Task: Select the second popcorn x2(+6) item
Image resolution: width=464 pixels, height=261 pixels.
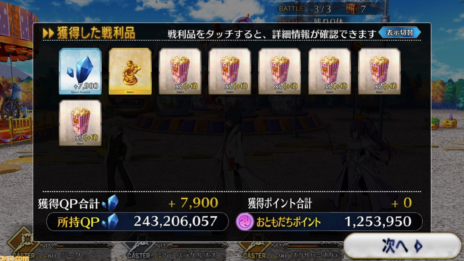Action: [230, 71]
